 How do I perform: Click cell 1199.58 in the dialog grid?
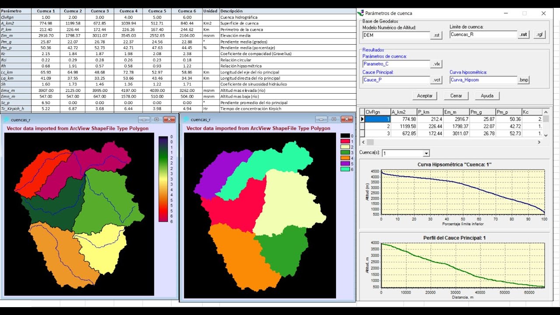(403, 126)
